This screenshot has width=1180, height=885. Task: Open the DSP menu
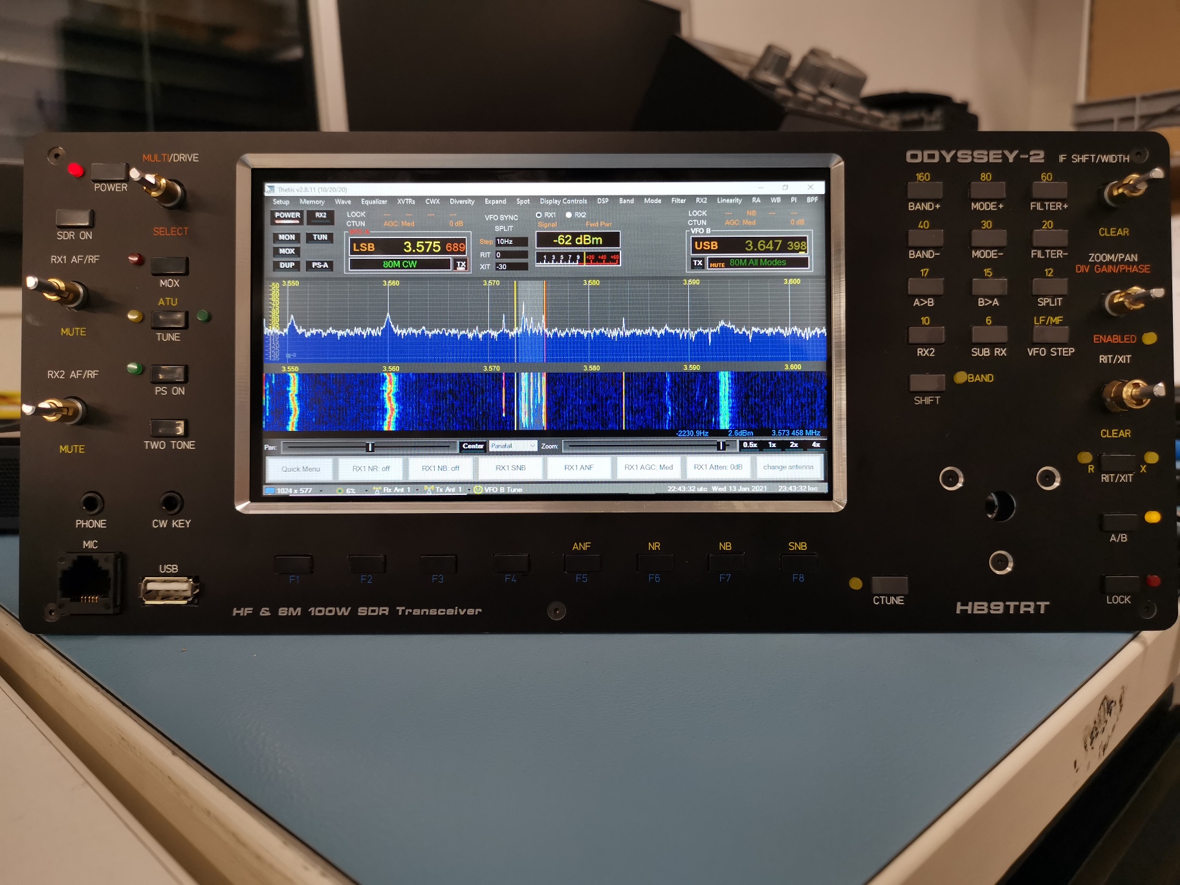click(x=602, y=201)
